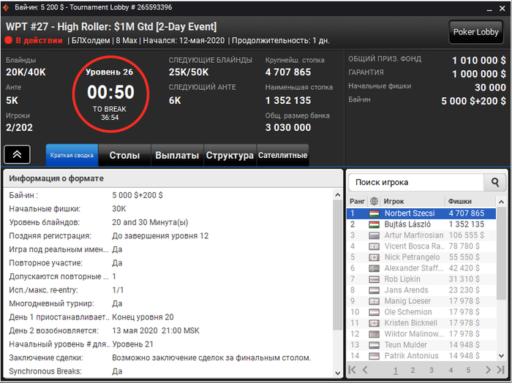Open the Сателлитные tab
The image size is (512, 383).
(283, 155)
